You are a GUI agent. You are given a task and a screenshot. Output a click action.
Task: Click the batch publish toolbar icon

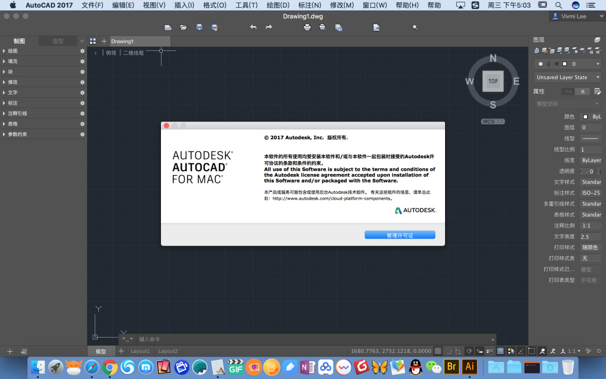pyautogui.click(x=338, y=27)
